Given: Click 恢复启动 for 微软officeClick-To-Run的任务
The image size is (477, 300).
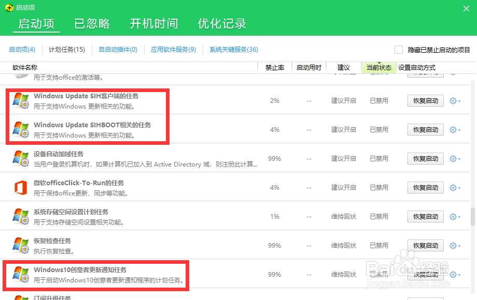Looking at the screenshot, I should (x=426, y=187).
